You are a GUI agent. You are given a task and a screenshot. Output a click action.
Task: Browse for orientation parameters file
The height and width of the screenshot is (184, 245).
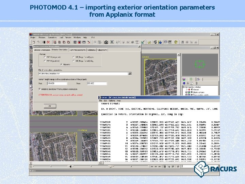tap(130, 74)
